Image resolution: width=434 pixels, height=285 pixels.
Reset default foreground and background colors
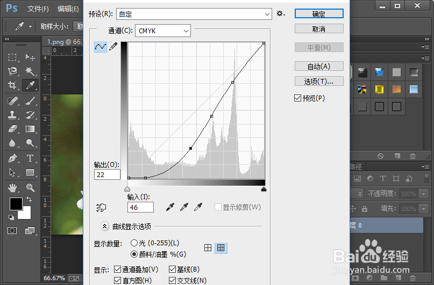(11, 217)
